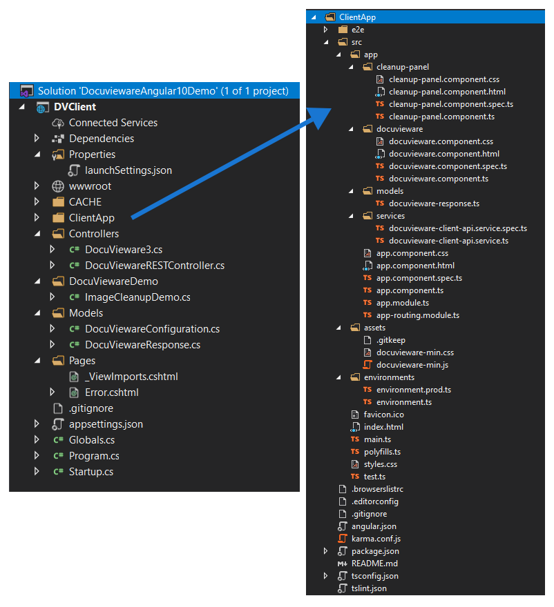Expand the Dependencies node
Viewport: 554px width, 607px height.
37,139
